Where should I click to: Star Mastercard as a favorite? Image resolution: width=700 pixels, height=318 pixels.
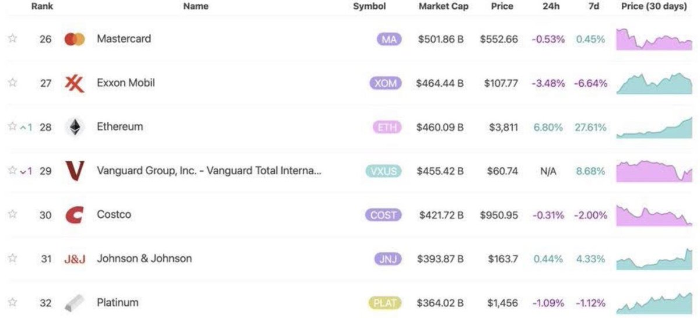[12, 39]
